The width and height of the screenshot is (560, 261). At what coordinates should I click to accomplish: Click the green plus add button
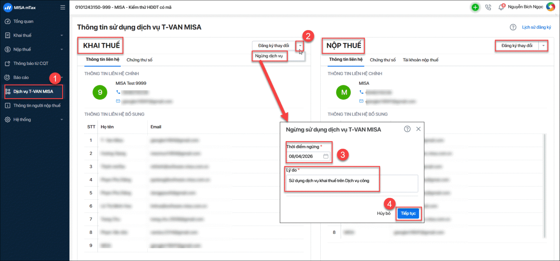475,7
